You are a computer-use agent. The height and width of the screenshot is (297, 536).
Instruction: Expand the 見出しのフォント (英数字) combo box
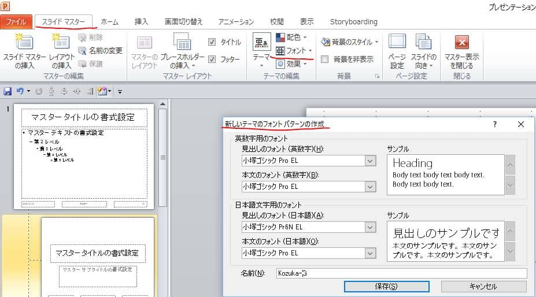(x=371, y=161)
